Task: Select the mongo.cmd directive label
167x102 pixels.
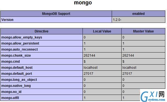Action: click(10, 62)
